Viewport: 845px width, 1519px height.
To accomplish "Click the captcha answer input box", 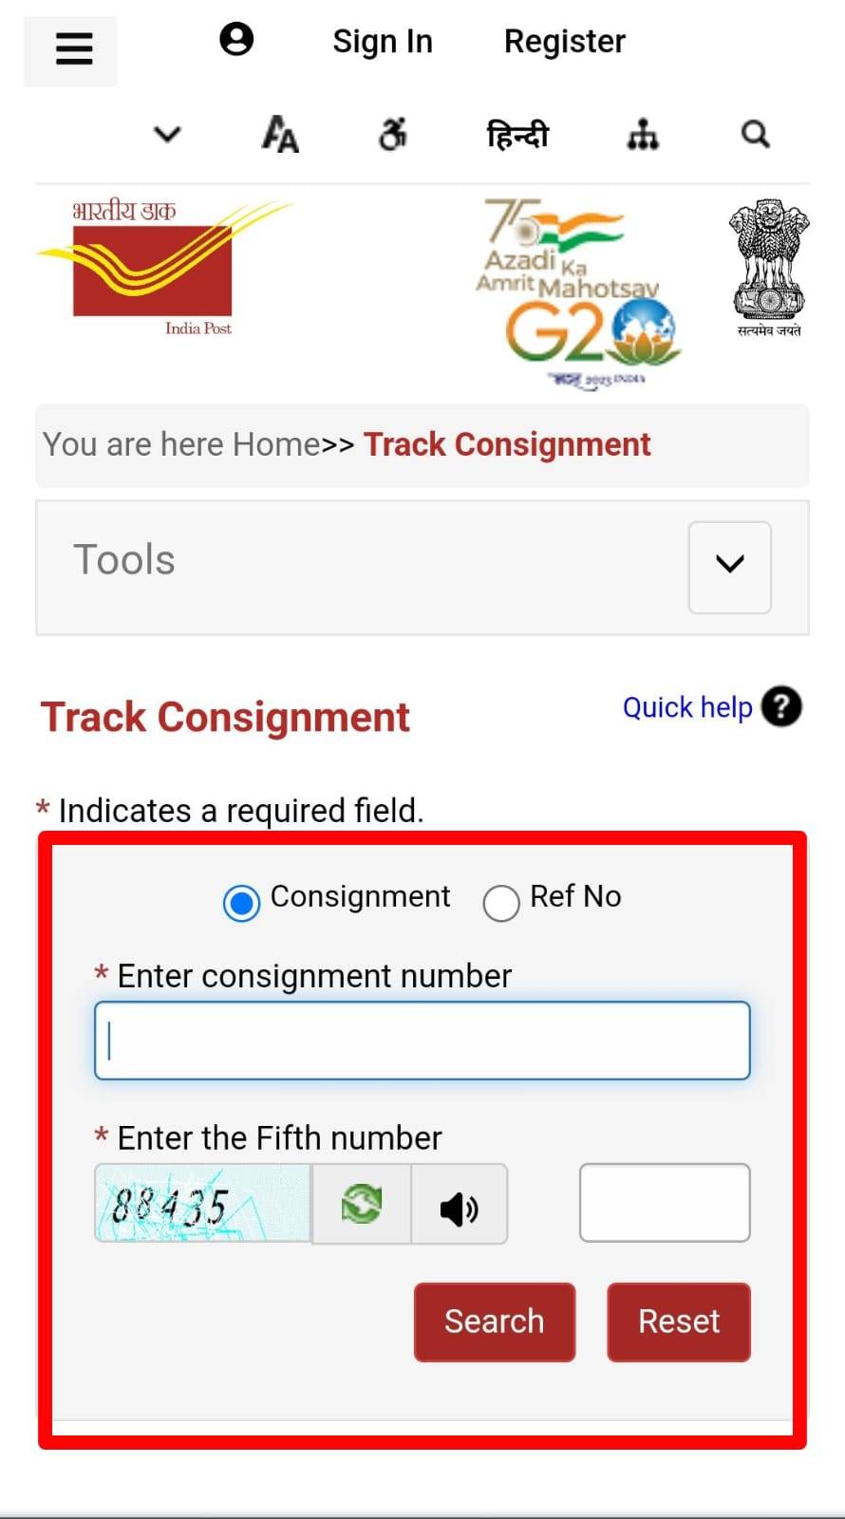I will tap(665, 1203).
